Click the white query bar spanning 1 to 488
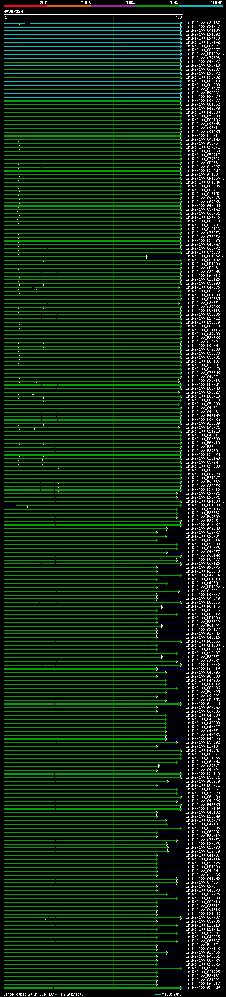This screenshot has height=997, width=226. 93,15
